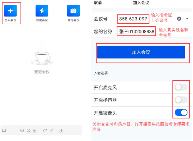Viewport: 193px width, 141px height.
Task: Toggle the speaker (开启扬声器) switch
Action: (x=181, y=100)
